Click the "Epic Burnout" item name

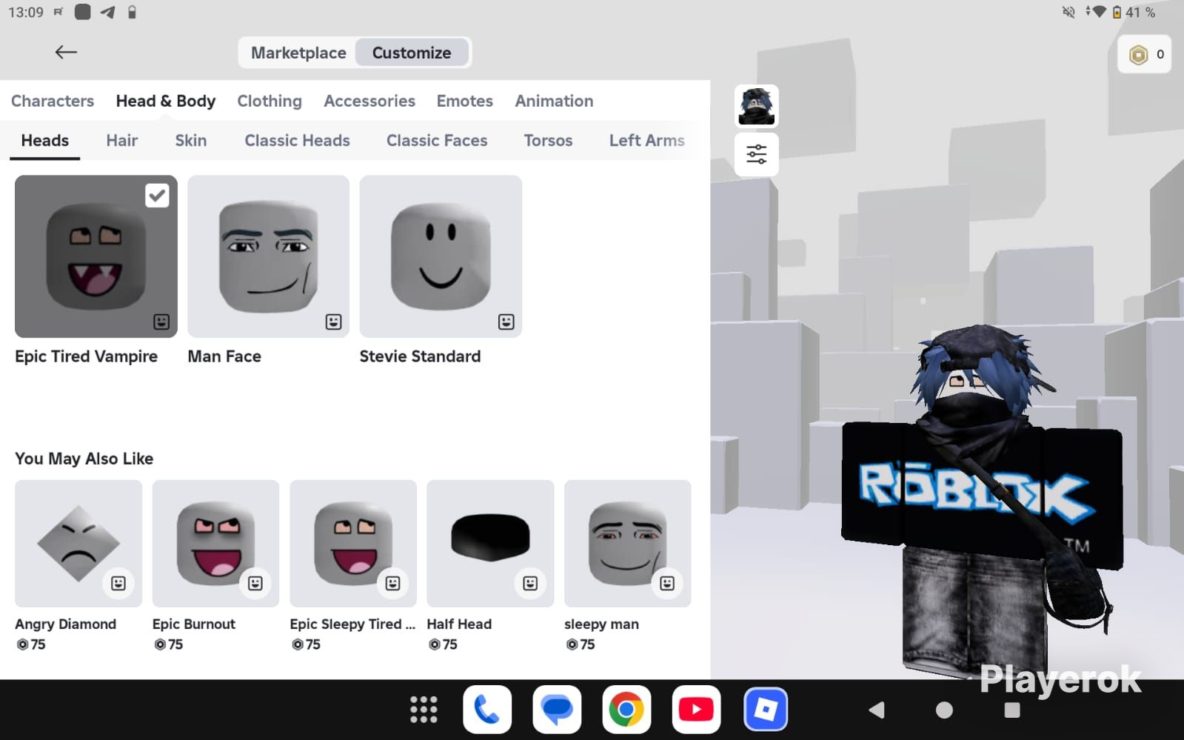click(194, 624)
